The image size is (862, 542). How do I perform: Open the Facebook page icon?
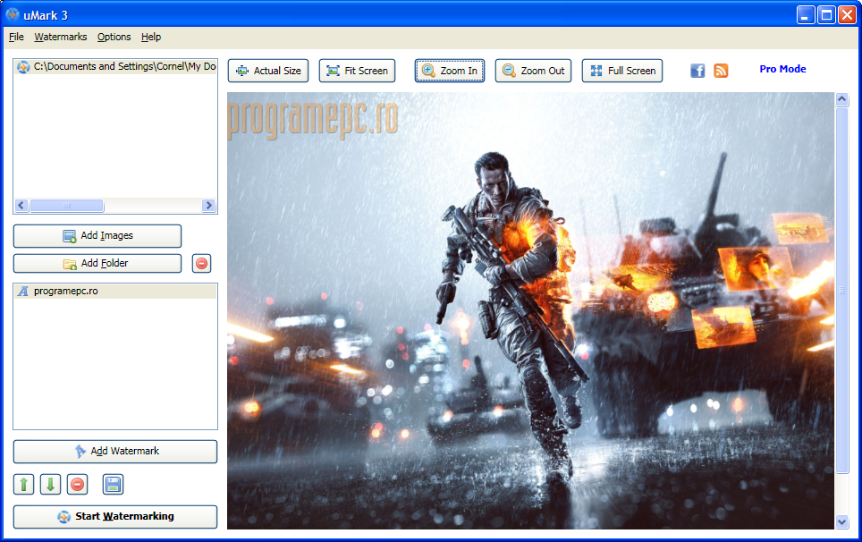tap(697, 71)
